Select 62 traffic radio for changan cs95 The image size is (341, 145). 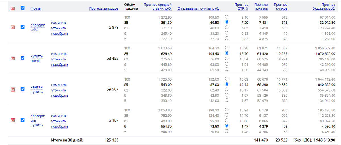(226, 27)
